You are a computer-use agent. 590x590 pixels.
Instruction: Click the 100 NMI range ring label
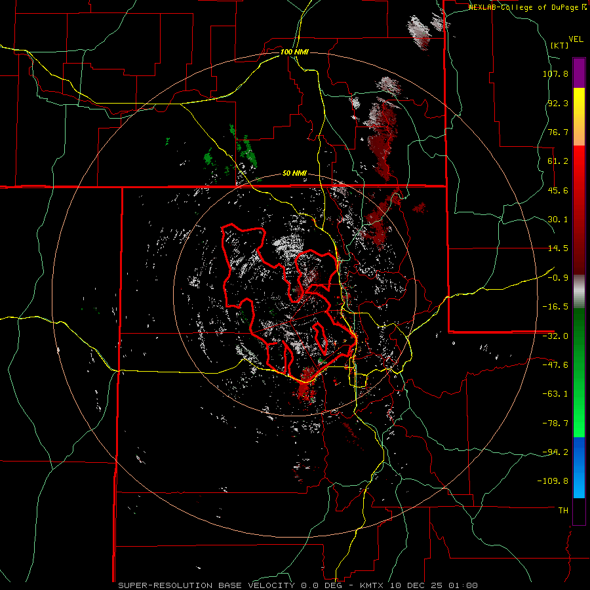point(294,52)
